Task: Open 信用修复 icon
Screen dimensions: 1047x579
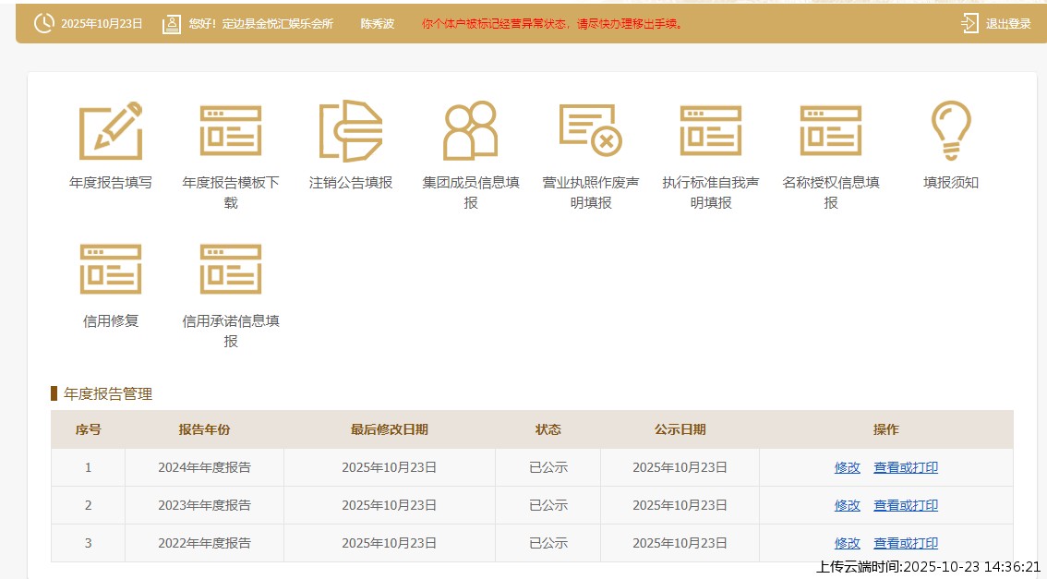Action: [x=111, y=269]
